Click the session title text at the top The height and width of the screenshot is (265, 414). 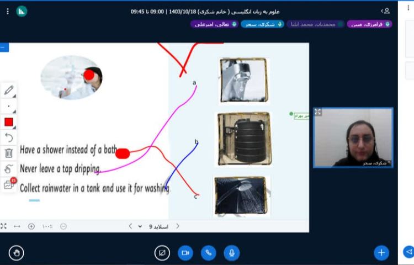[x=205, y=12]
